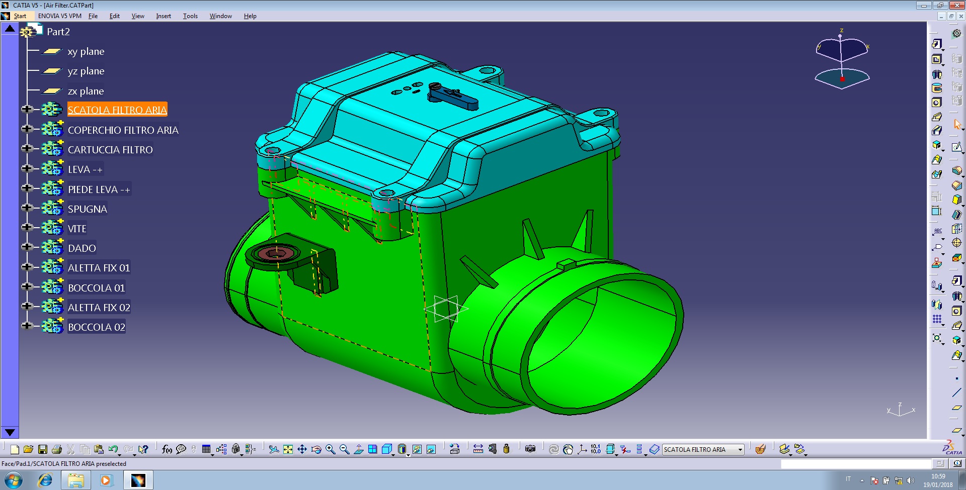Save the part with the floppy disk icon
The image size is (966, 490).
(43, 449)
